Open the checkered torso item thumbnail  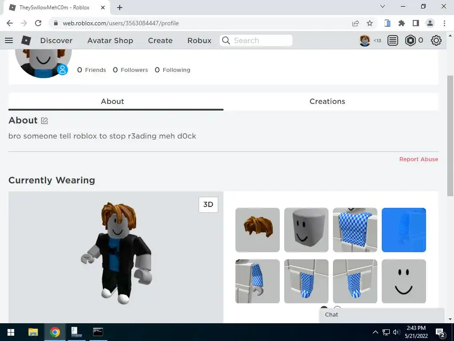tap(355, 230)
